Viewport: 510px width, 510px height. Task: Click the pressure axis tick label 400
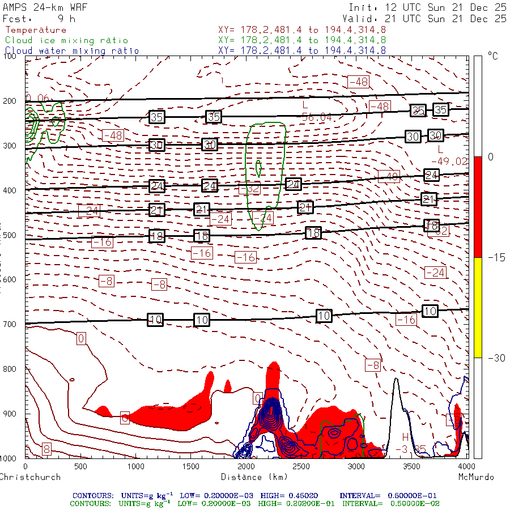(10, 190)
